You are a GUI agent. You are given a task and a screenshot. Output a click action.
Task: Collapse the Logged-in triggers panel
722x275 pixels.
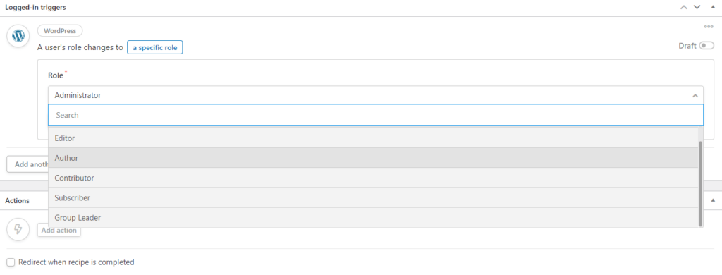point(713,7)
